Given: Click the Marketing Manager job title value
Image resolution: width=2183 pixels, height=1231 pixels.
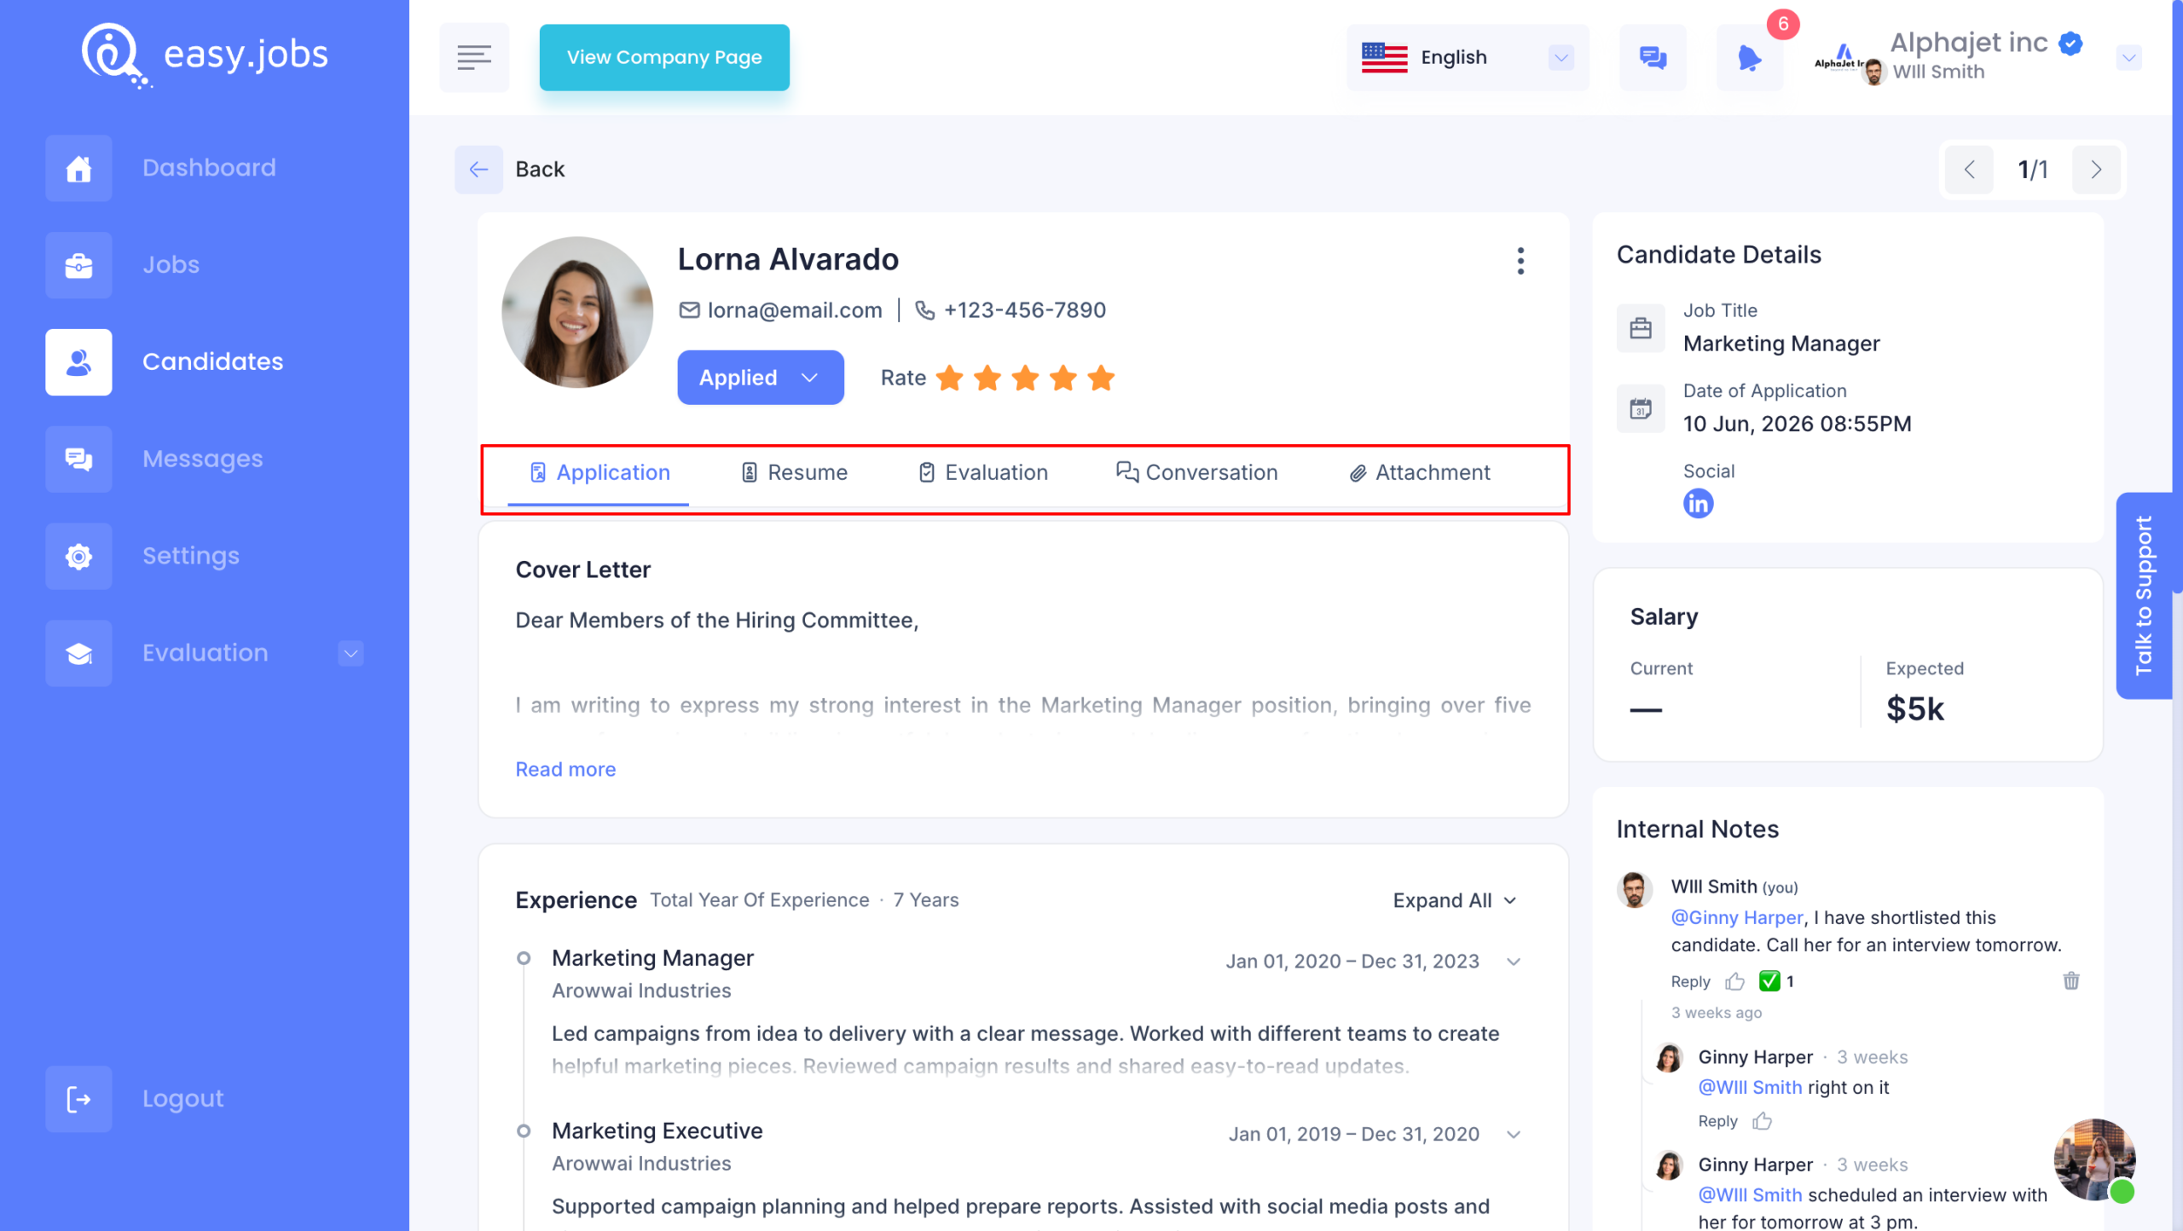Looking at the screenshot, I should (x=1781, y=344).
